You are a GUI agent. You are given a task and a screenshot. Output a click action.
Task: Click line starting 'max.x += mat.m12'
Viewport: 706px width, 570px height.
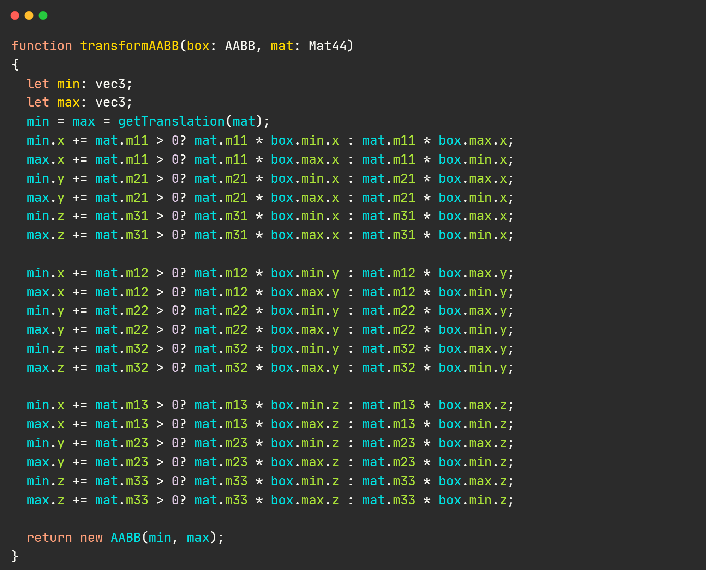click(270, 292)
